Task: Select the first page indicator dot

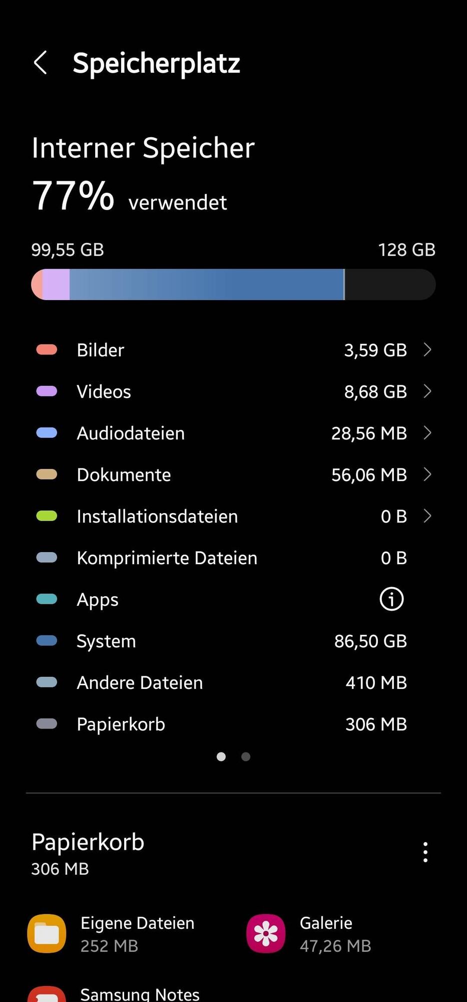Action: 221,757
